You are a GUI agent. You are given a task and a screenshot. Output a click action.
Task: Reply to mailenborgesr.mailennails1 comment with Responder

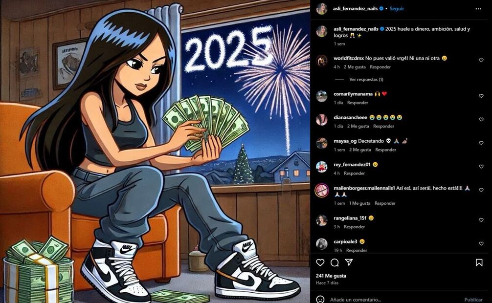pos(385,203)
